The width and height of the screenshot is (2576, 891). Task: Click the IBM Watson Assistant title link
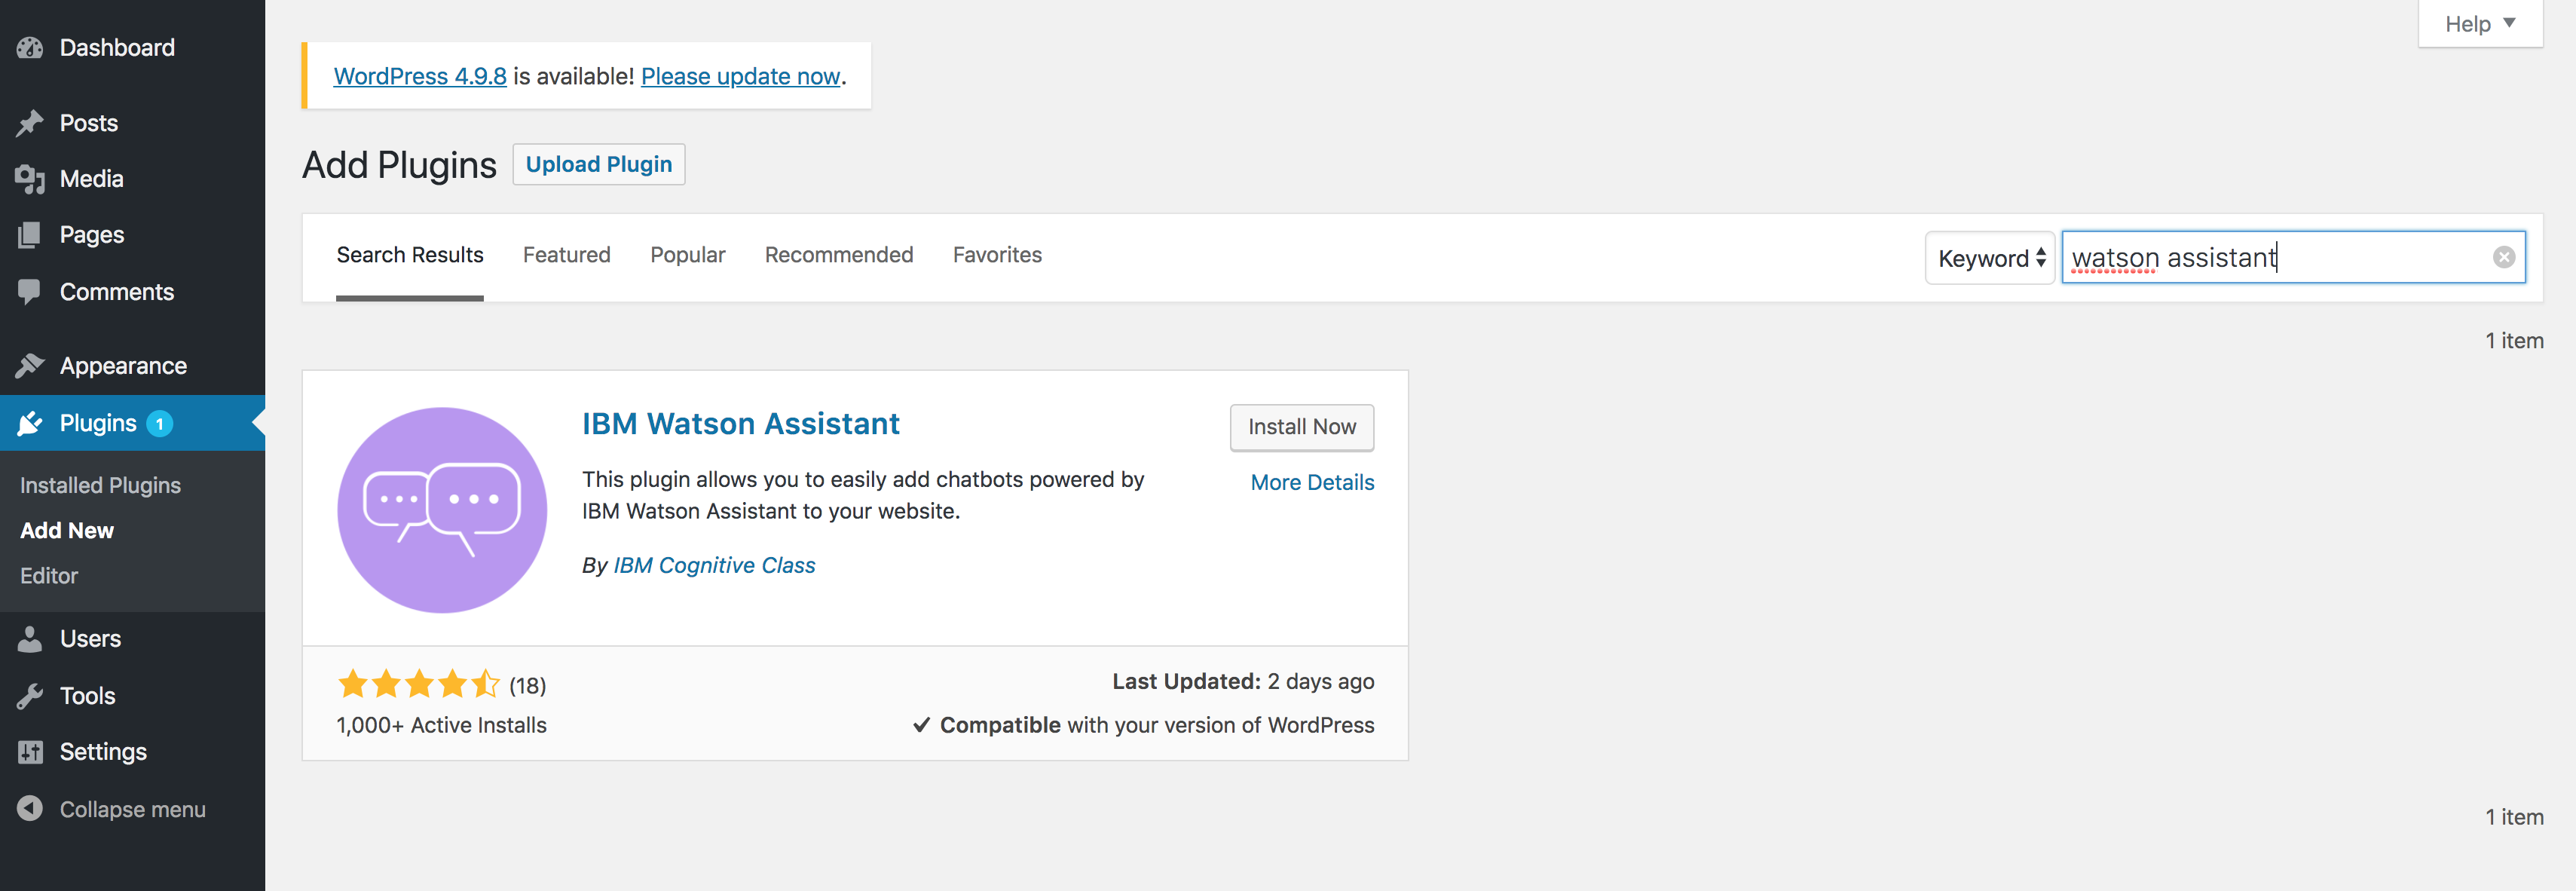tap(741, 424)
